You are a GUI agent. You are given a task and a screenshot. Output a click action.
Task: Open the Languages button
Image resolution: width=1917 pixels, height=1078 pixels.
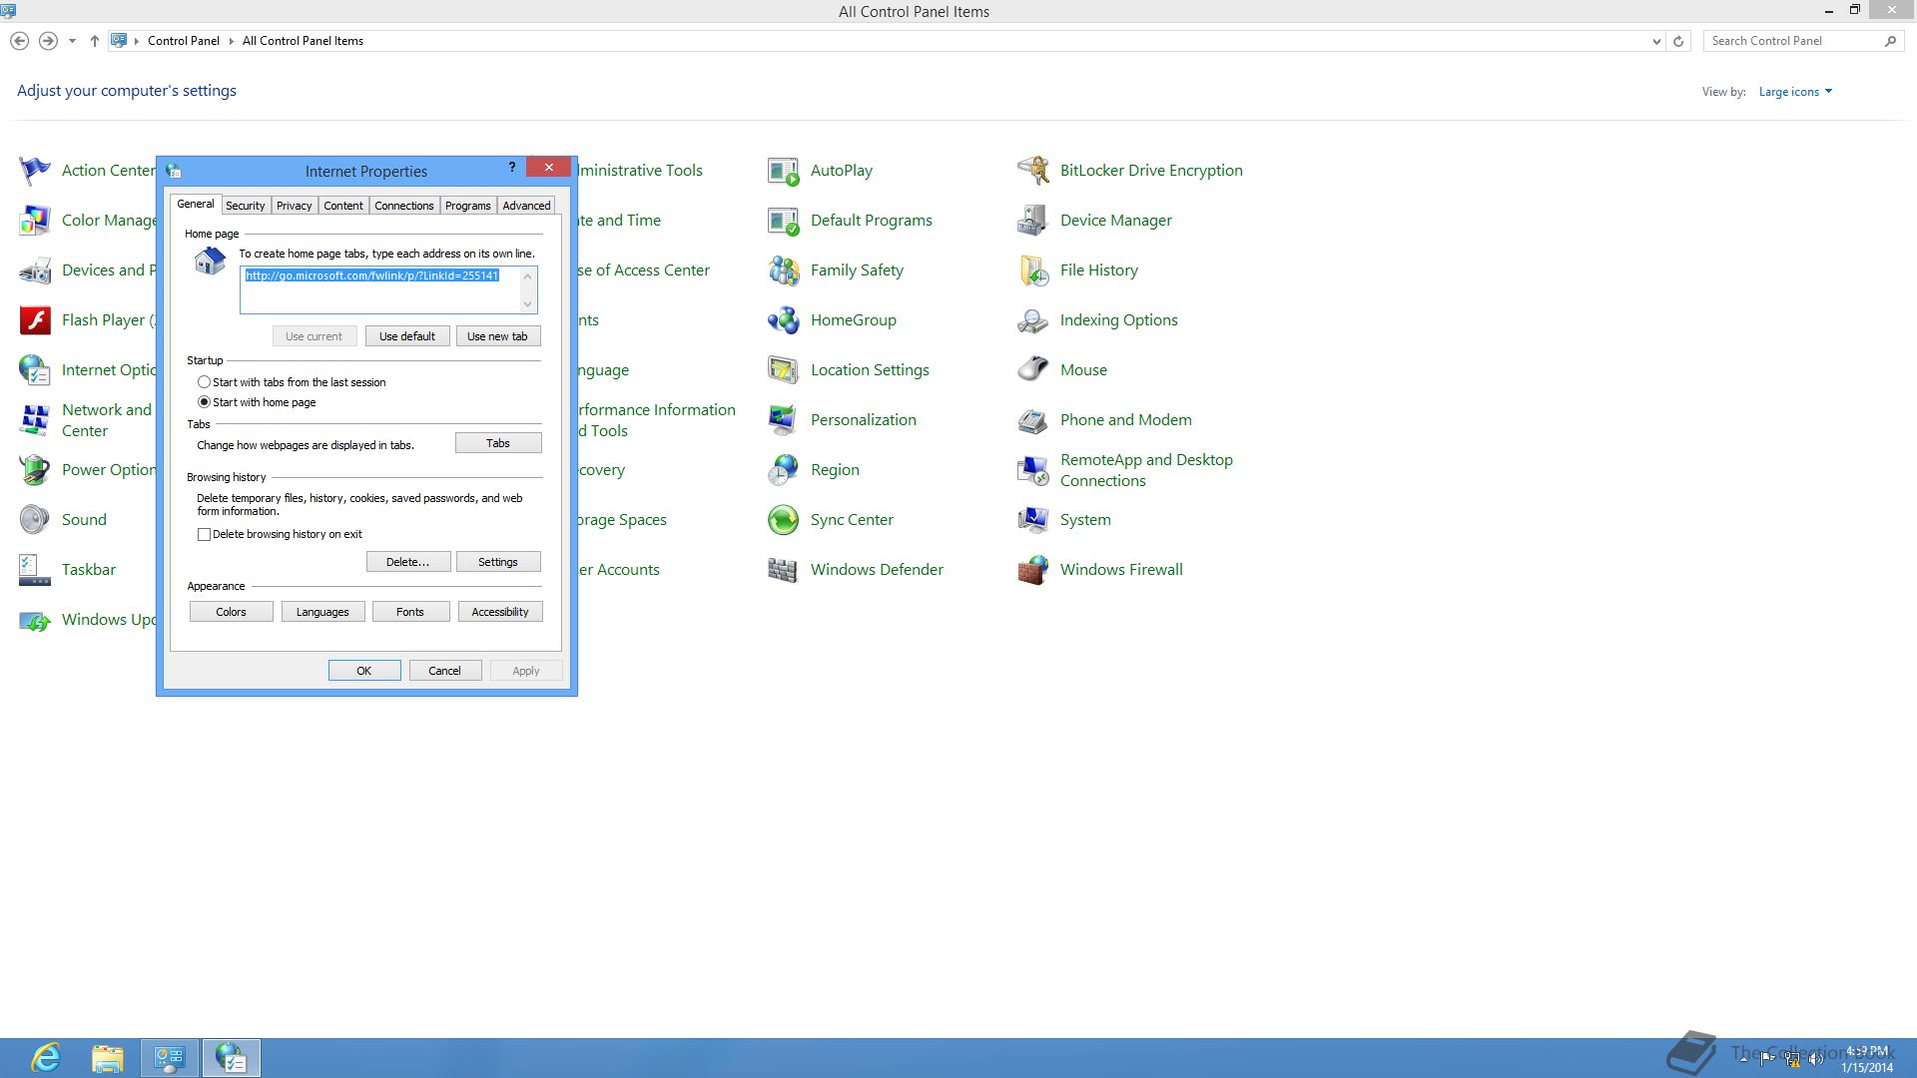coord(322,612)
